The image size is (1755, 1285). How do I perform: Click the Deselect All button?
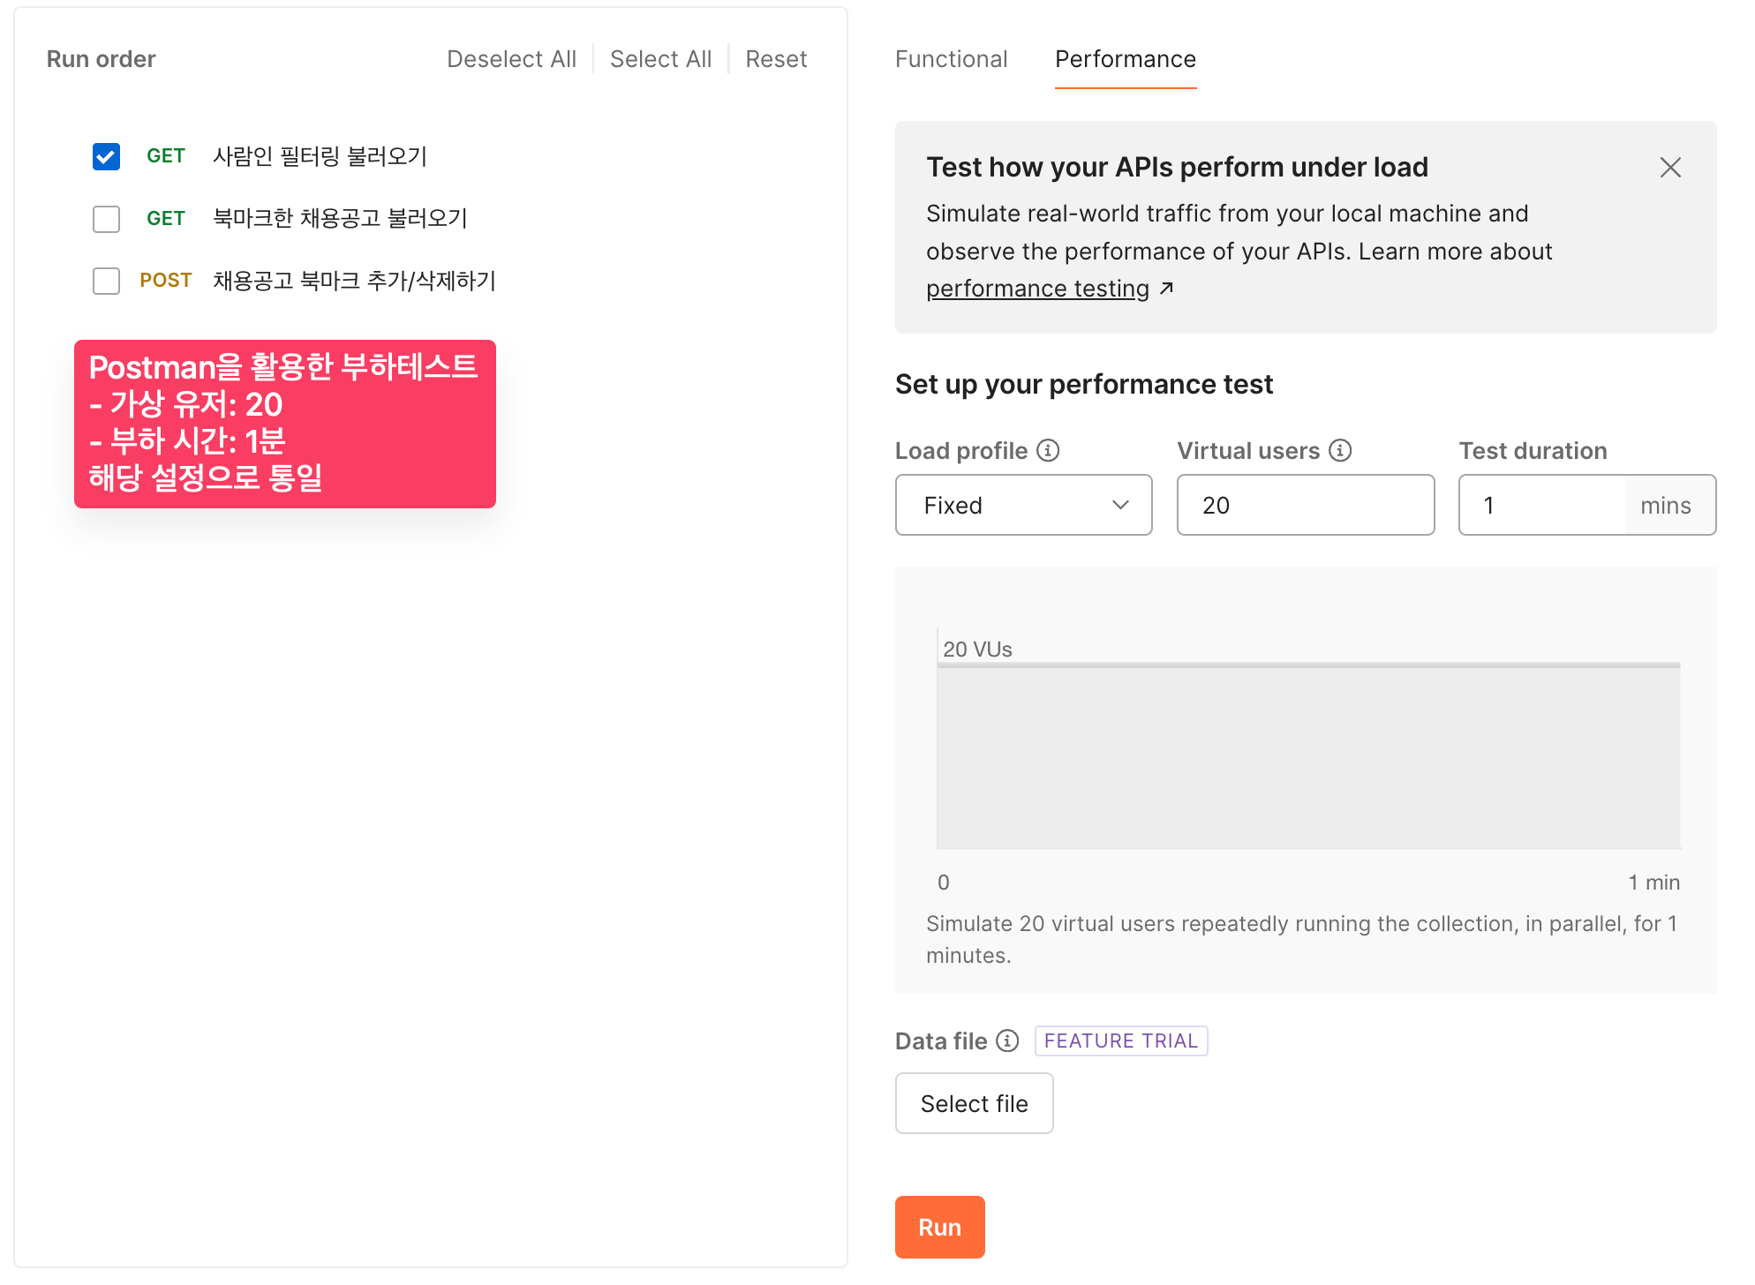coord(511,57)
